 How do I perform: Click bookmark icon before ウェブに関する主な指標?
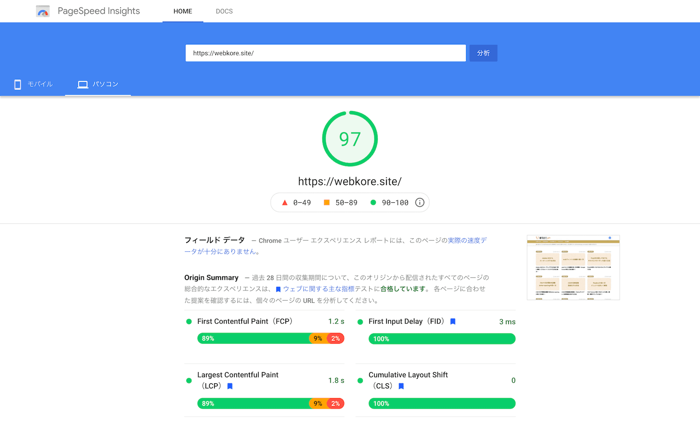pos(278,289)
